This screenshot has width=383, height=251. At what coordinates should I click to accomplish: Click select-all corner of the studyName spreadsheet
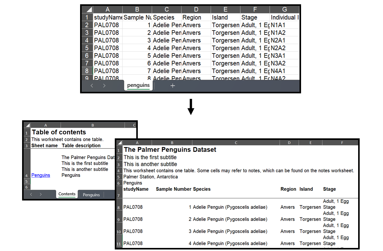pos(87,9)
